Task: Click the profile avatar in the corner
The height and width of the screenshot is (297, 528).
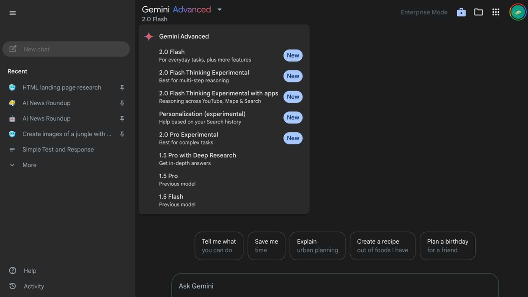Action: [x=518, y=12]
